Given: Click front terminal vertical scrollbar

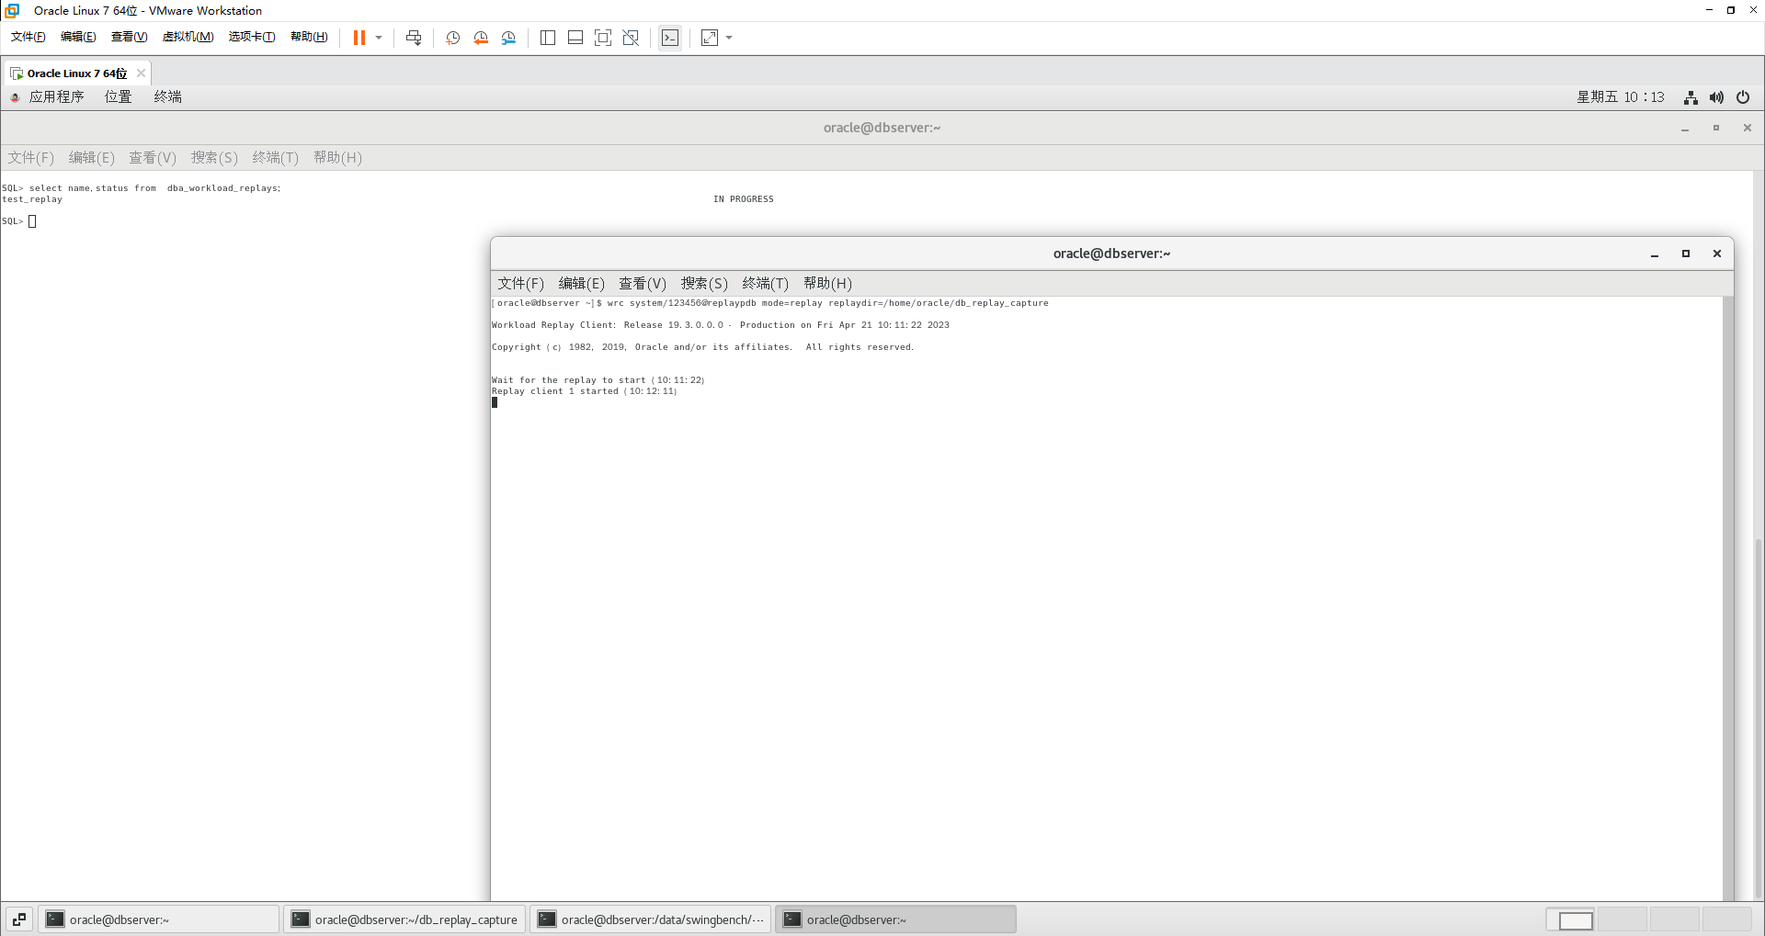Looking at the screenshot, I should tap(1728, 598).
